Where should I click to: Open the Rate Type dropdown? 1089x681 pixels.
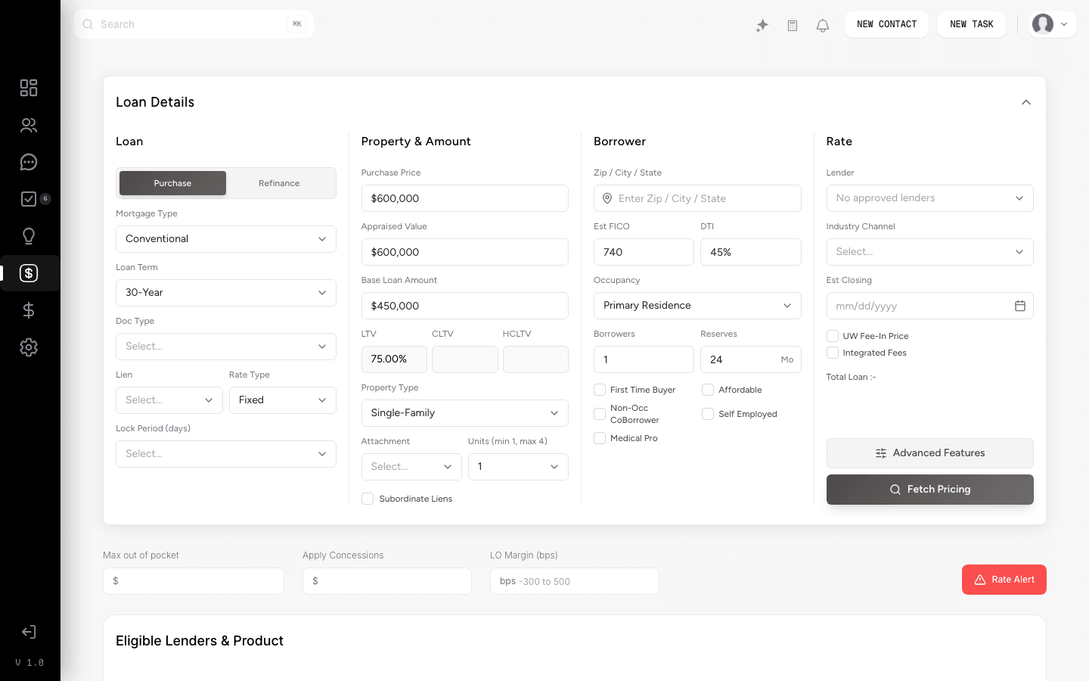[x=283, y=400]
